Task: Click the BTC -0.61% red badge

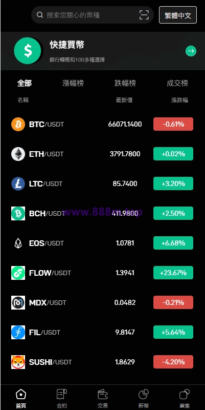Action: tap(173, 124)
